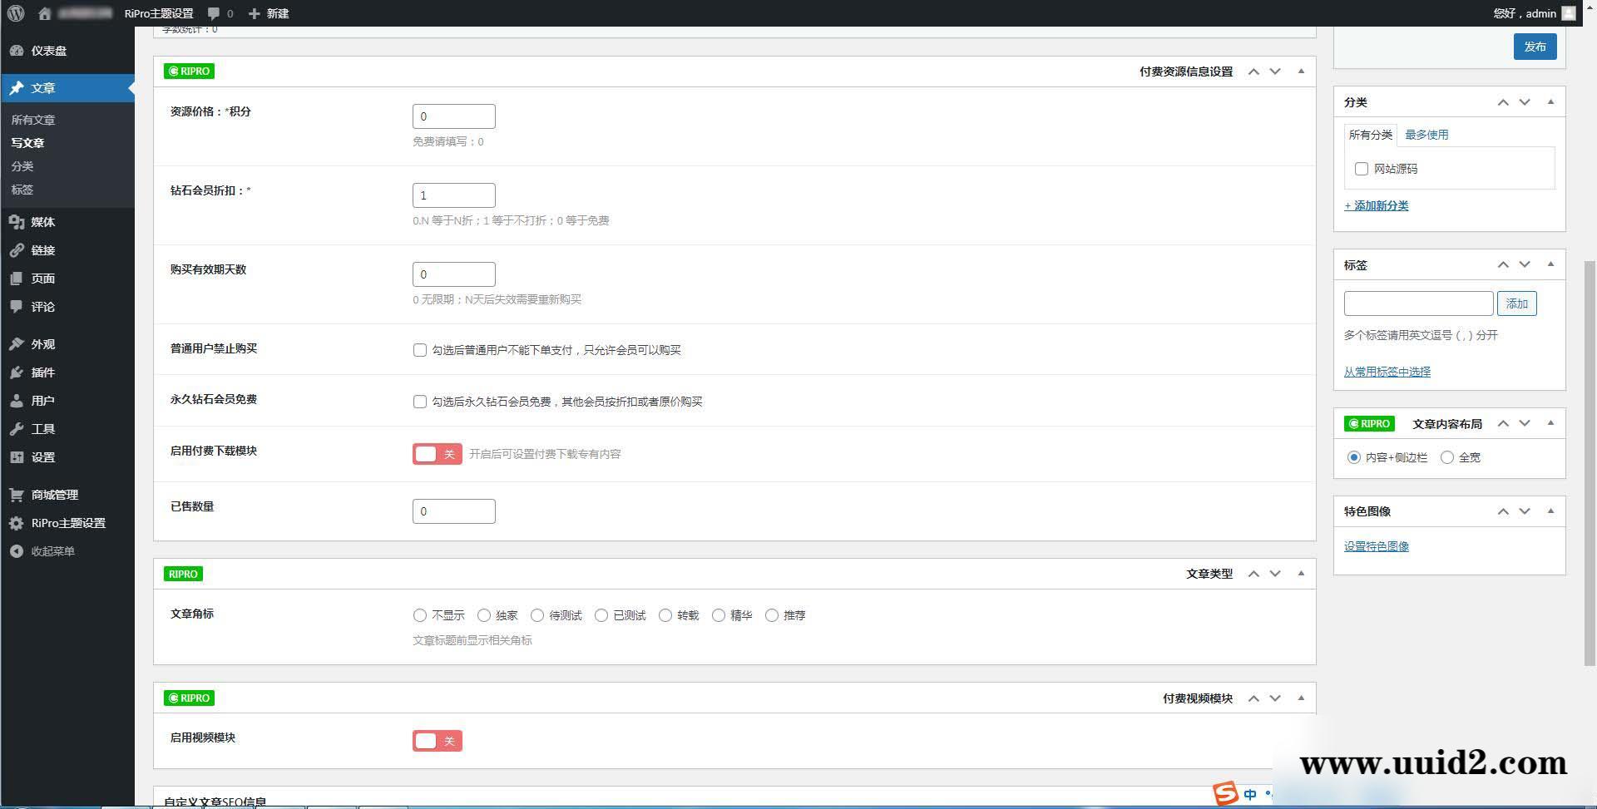Collapse sidebar with 收起菜单
The image size is (1597, 809).
[x=52, y=551]
